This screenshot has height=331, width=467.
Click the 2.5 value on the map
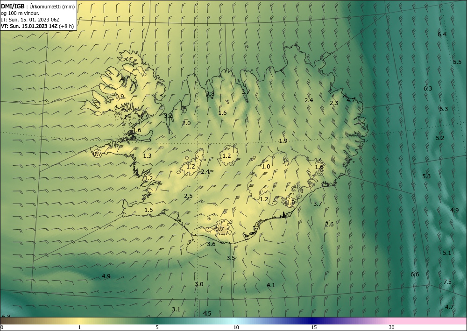pyautogui.click(x=188, y=196)
